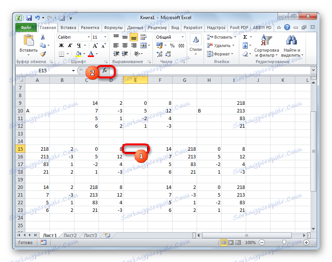The image size is (332, 262).
Task: Click the AutoSum sigma icon
Action: (245, 37)
